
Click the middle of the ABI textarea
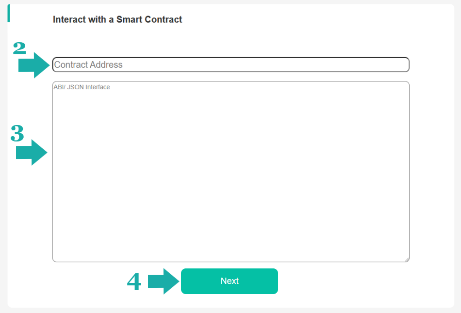pos(230,172)
